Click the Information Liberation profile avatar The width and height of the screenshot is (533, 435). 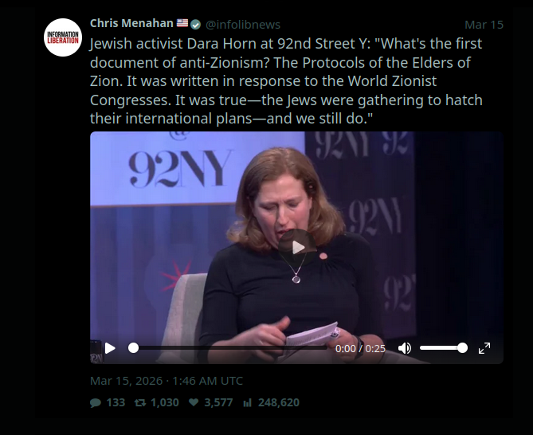63,37
